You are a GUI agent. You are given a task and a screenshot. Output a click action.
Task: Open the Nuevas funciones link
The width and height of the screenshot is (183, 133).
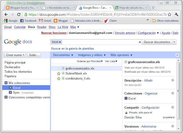point(54,33)
